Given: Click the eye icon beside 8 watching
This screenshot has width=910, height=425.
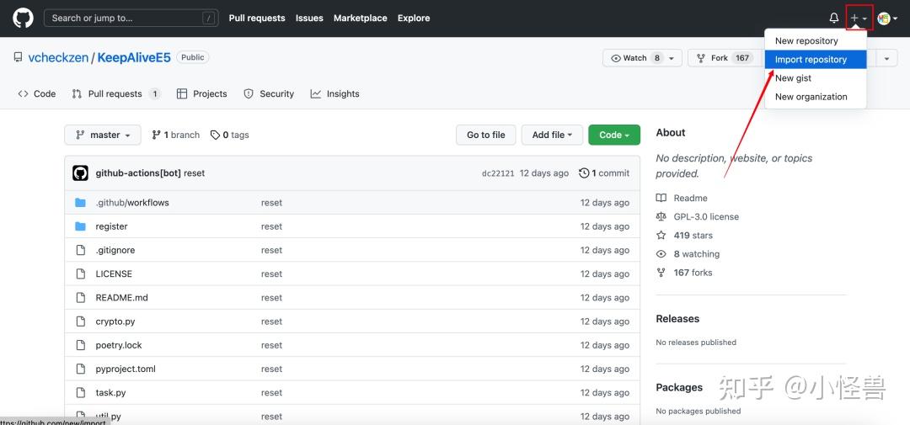Looking at the screenshot, I should tap(661, 254).
